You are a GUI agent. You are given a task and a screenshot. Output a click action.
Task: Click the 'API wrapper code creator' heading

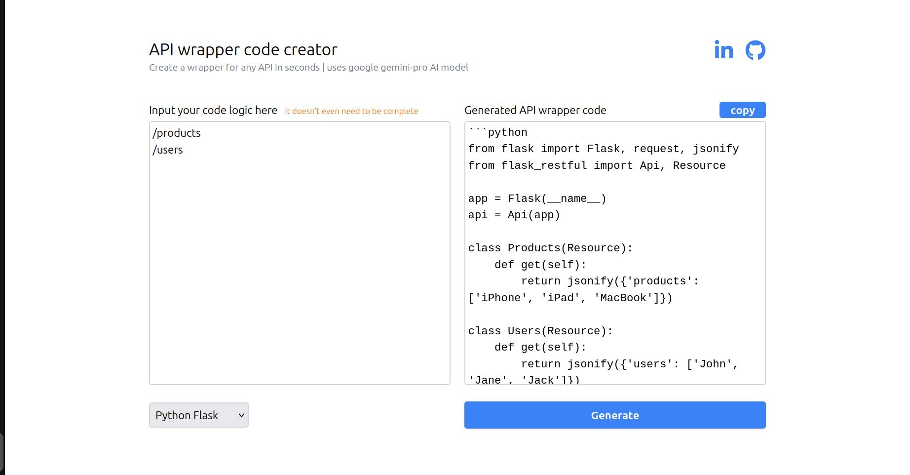coord(243,49)
